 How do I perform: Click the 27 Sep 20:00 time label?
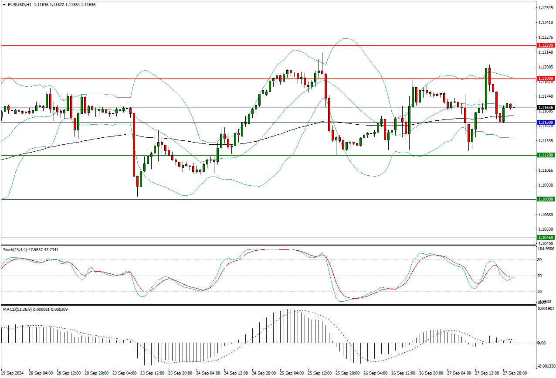click(515, 373)
